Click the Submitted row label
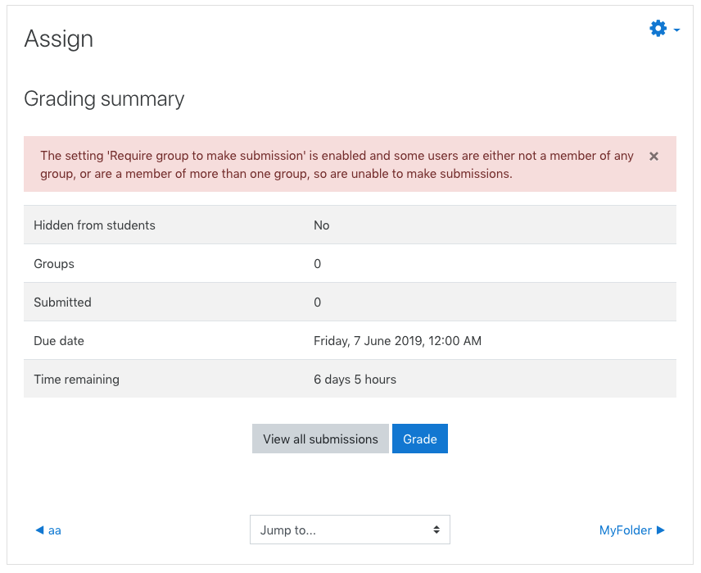 (62, 302)
